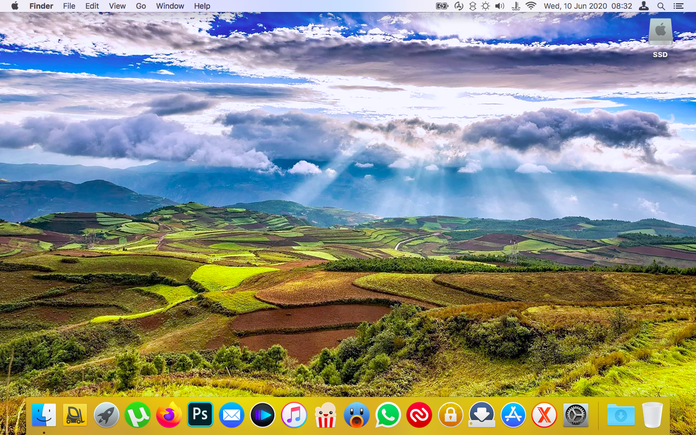Open the Edit menu
This screenshot has height=435, width=696.
(92, 6)
